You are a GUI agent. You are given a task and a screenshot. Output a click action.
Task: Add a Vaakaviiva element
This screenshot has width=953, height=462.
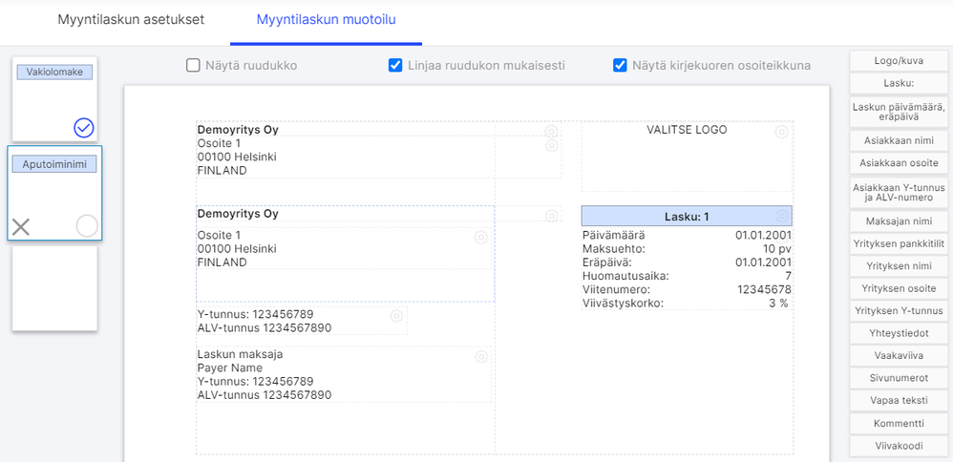pyautogui.click(x=899, y=356)
